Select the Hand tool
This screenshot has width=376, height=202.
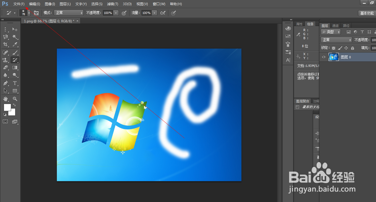pos(6,99)
